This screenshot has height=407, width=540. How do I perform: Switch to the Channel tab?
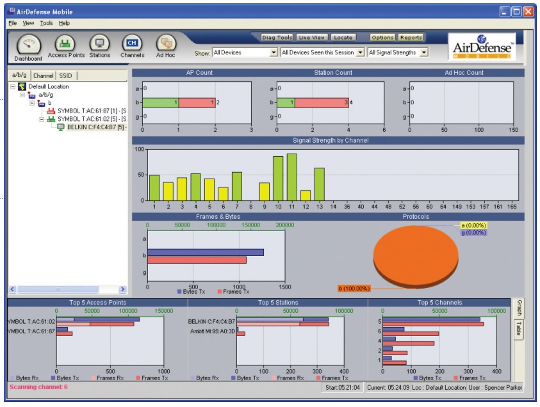[x=43, y=76]
